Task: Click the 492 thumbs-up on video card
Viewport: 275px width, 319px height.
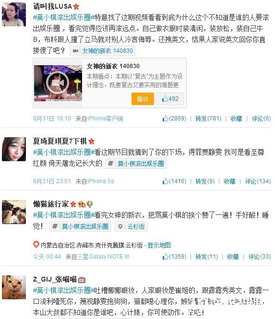Action: coord(170,99)
